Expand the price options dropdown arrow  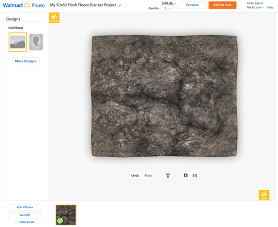point(175,3)
